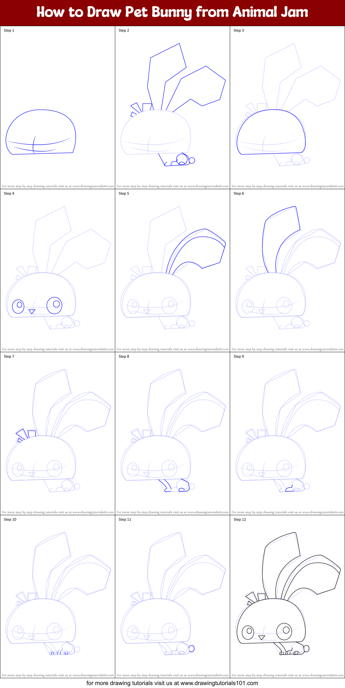Open the Step 8 legs drawing

tap(174, 485)
